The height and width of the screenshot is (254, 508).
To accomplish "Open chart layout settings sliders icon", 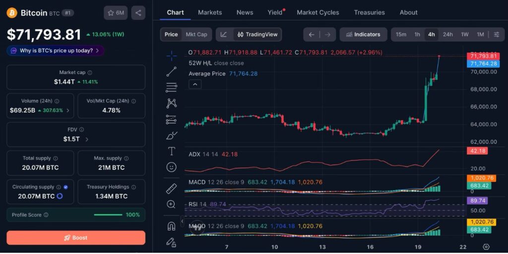I will (496, 35).
